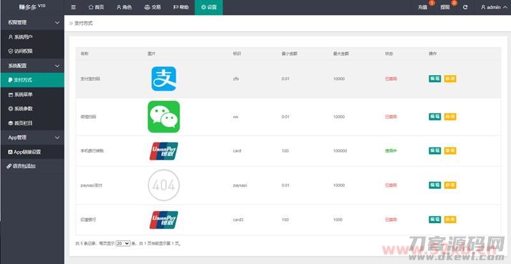Click the 最小金额 column header
511x264 pixels.
[x=289, y=54]
